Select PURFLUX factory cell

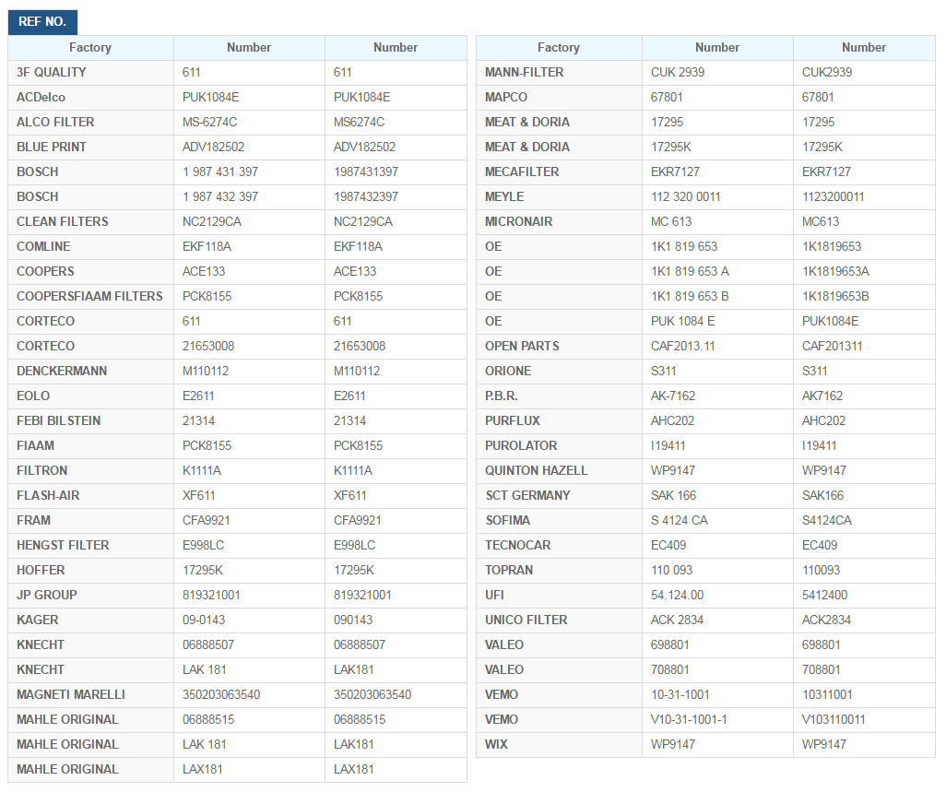(560, 421)
